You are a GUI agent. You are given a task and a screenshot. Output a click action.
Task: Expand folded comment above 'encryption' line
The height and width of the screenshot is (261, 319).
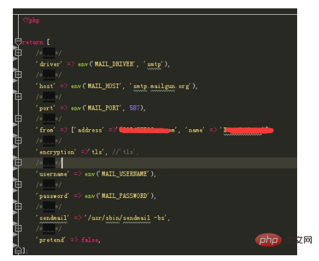pos(18,140)
